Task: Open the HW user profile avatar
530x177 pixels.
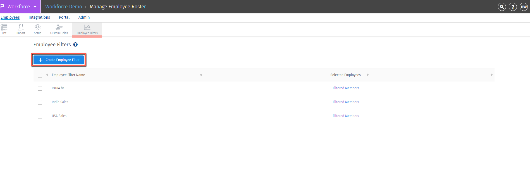Action: click(524, 7)
